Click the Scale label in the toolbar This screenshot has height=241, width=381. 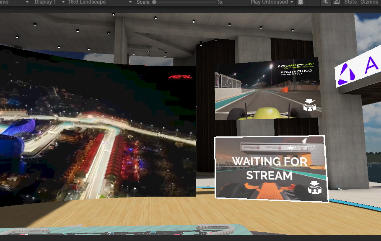(x=143, y=2)
